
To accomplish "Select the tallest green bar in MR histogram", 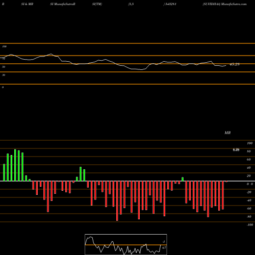I will click(x=15, y=165).
